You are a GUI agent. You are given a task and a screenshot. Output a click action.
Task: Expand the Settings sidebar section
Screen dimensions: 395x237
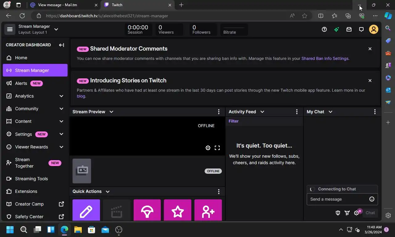click(61, 134)
